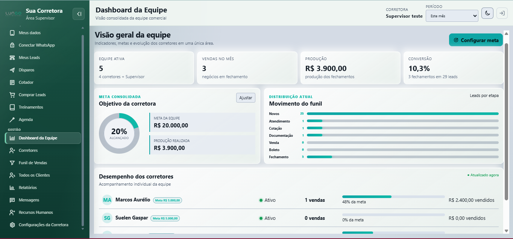Click the Treinamentos book icon
The width and height of the screenshot is (513, 239).
coord(12,107)
